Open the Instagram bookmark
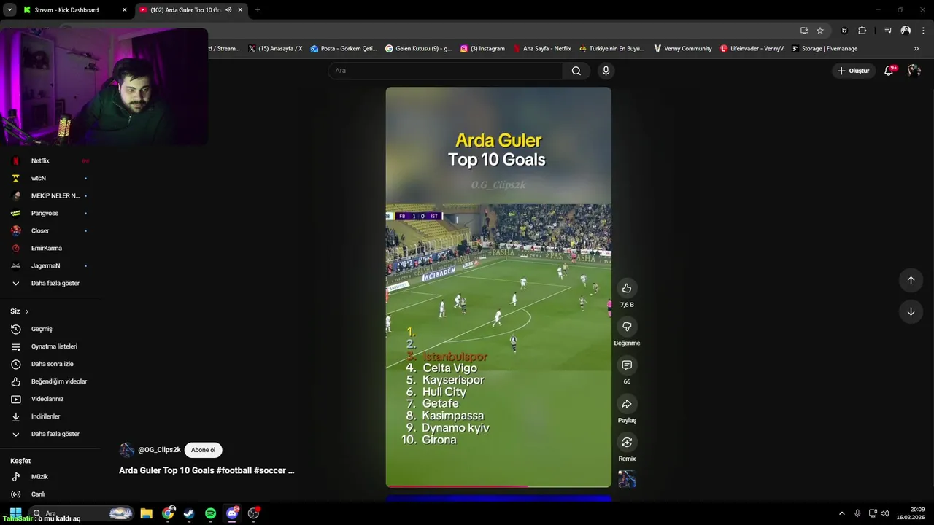The image size is (934, 525). [x=482, y=49]
